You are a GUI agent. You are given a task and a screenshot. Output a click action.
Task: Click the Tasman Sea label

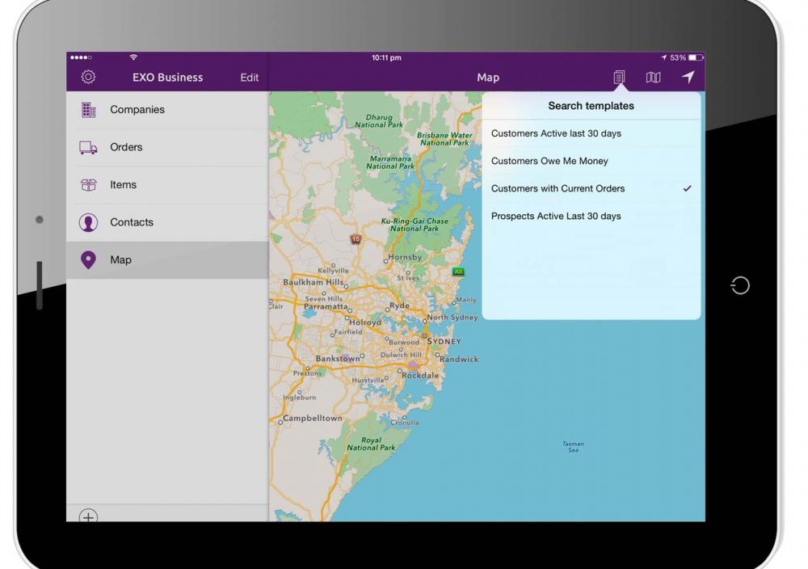pyautogui.click(x=573, y=447)
